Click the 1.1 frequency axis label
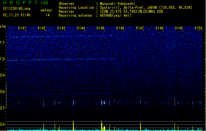The width and height of the screenshot is (206, 131). click(3, 43)
